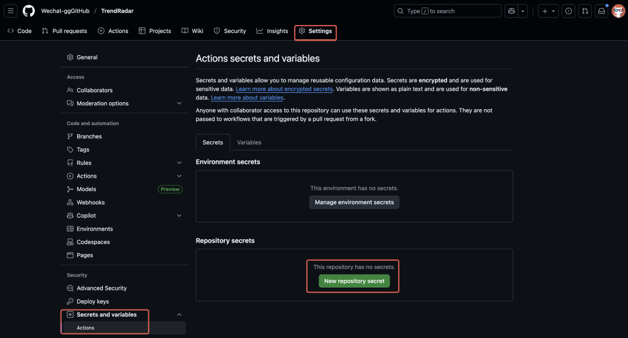This screenshot has width=628, height=338.
Task: Click the New repository secret button
Action: click(x=354, y=281)
